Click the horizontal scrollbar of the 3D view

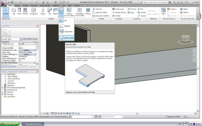137,113
